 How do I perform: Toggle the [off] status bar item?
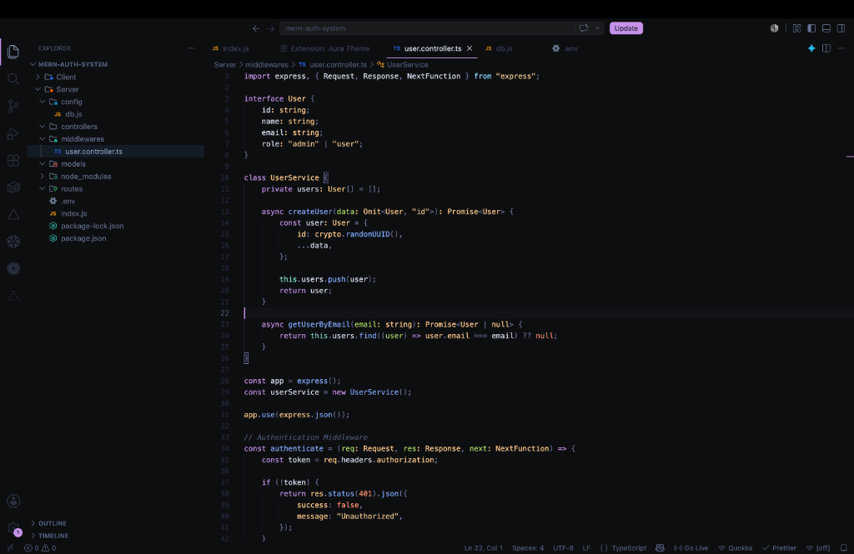(818, 548)
